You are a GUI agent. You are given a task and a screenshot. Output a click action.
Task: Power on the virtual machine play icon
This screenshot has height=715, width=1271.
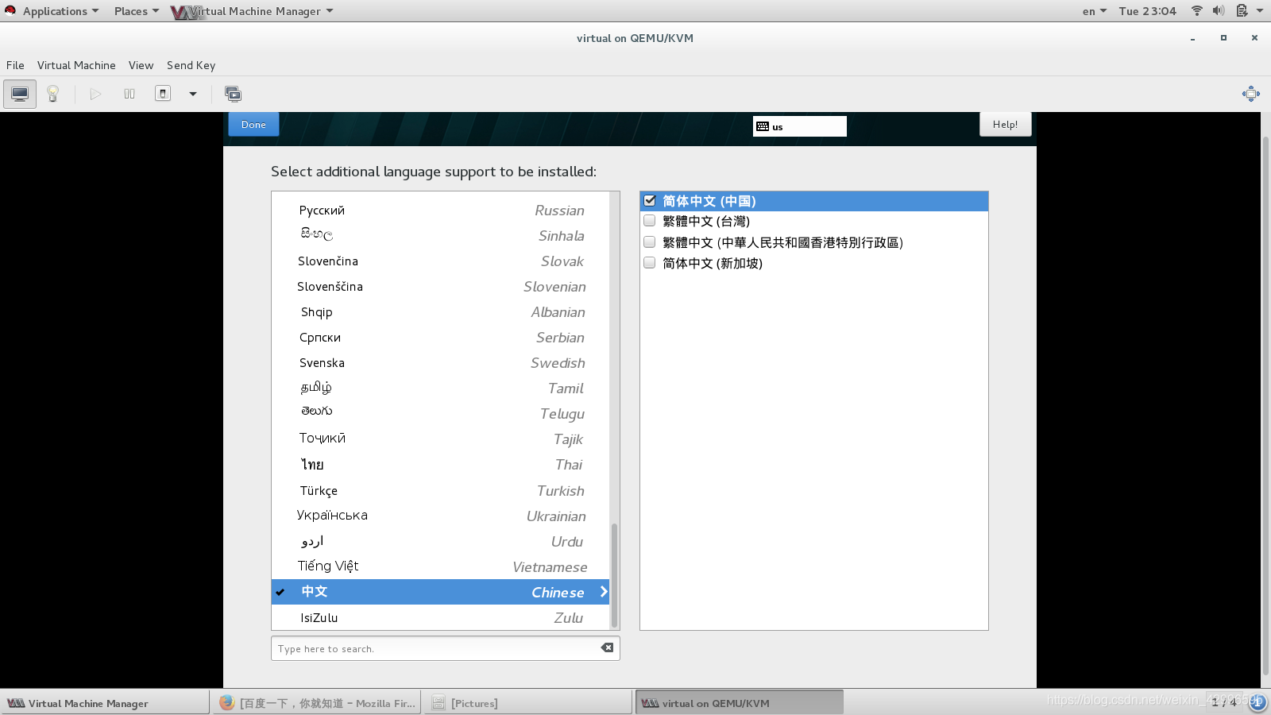pos(95,94)
